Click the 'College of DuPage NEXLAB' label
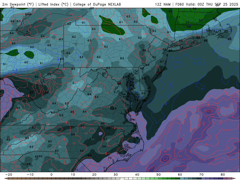The image size is (240, 180). (x=97, y=4)
